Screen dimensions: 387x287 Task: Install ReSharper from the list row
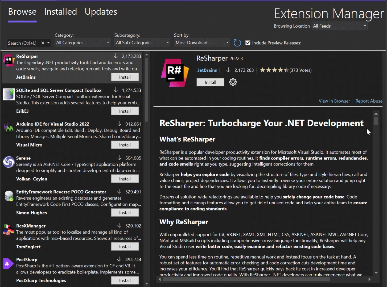pyautogui.click(x=125, y=77)
